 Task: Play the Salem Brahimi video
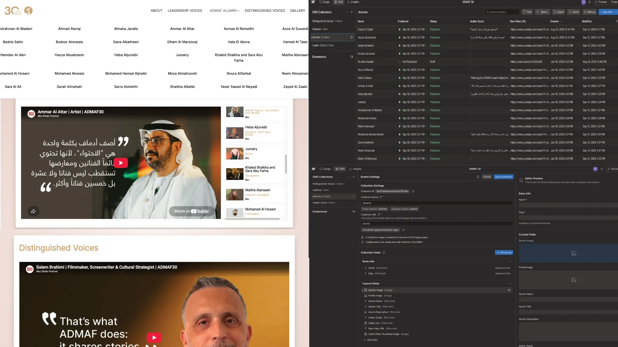point(154,338)
